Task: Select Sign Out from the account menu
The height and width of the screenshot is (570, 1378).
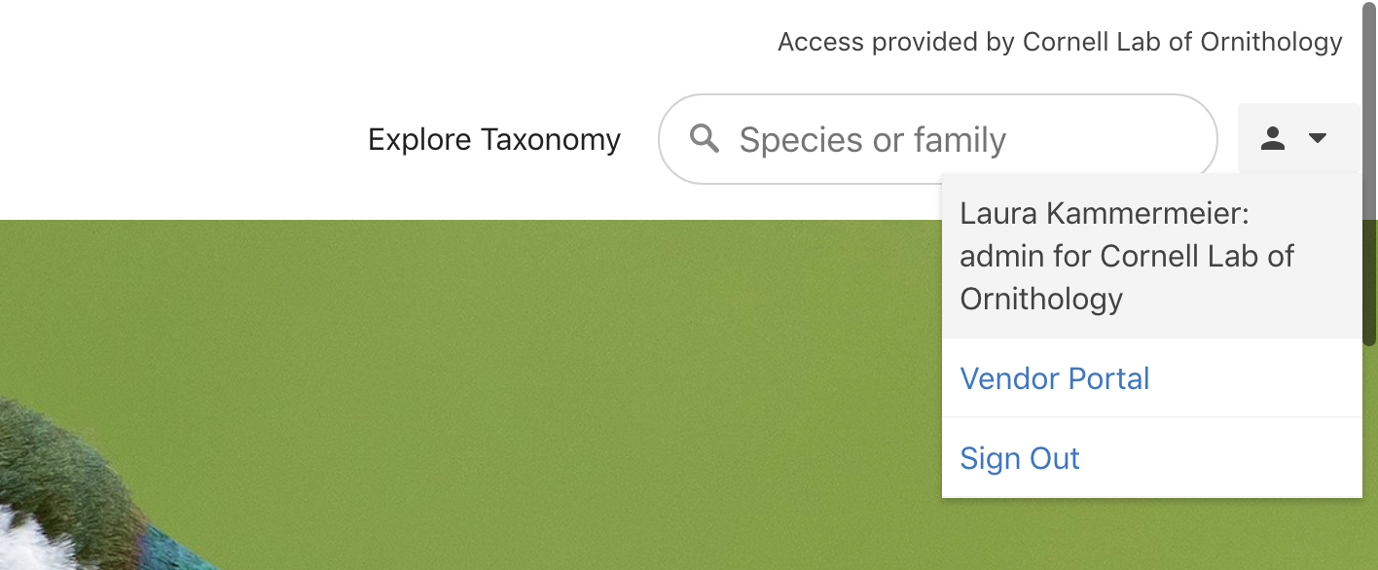Action: (x=1020, y=458)
